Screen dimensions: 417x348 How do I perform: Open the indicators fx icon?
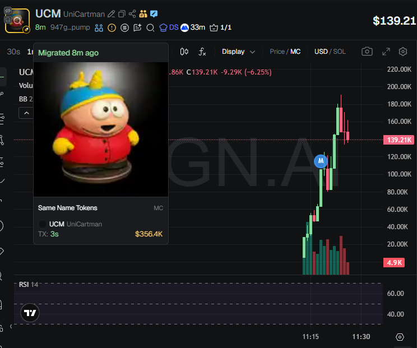[x=202, y=52]
